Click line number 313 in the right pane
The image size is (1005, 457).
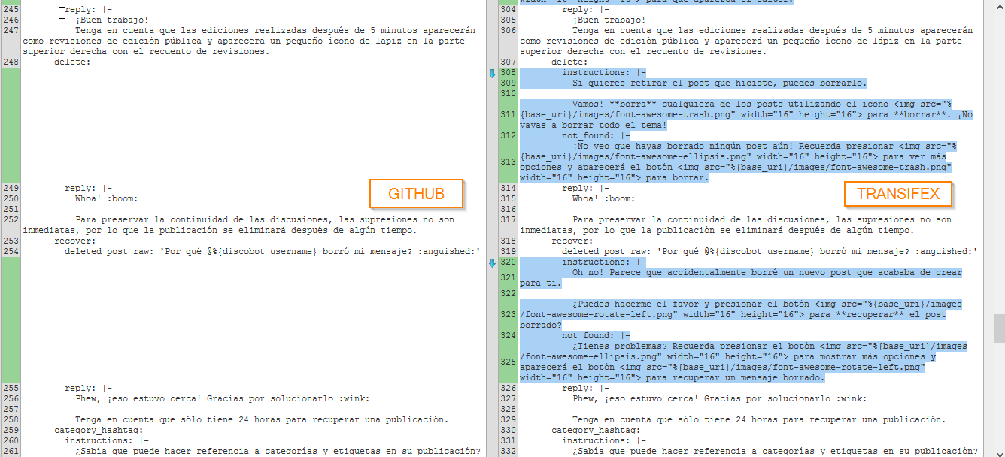pyautogui.click(x=508, y=162)
